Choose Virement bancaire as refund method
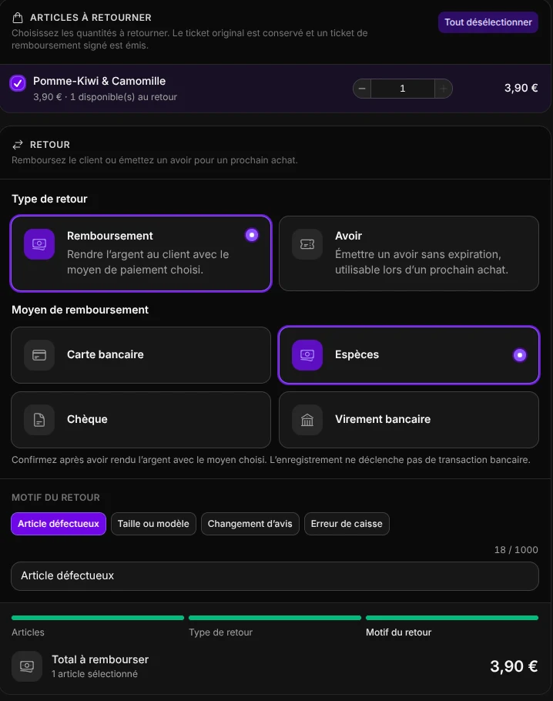Viewport: 553px width, 701px height. (x=409, y=420)
